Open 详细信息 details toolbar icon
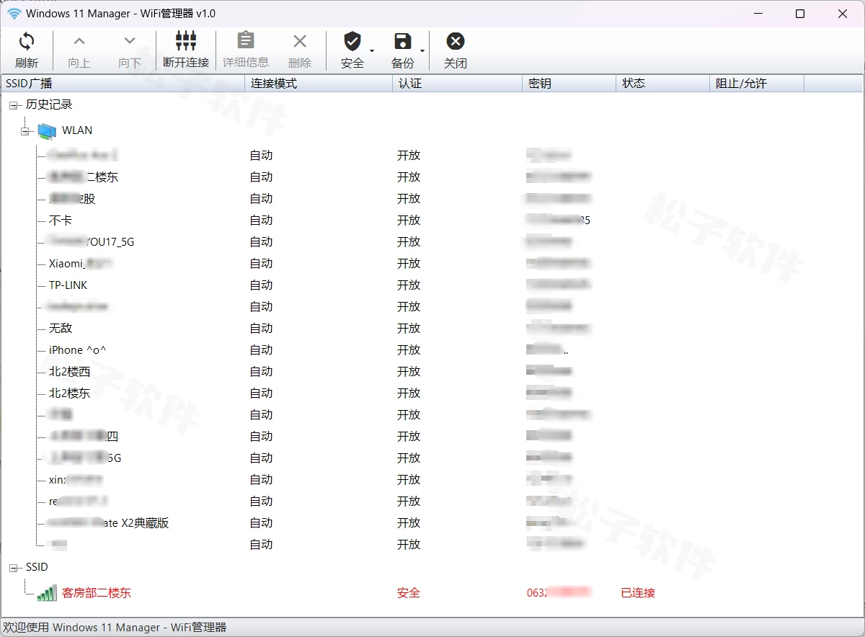 [x=246, y=40]
